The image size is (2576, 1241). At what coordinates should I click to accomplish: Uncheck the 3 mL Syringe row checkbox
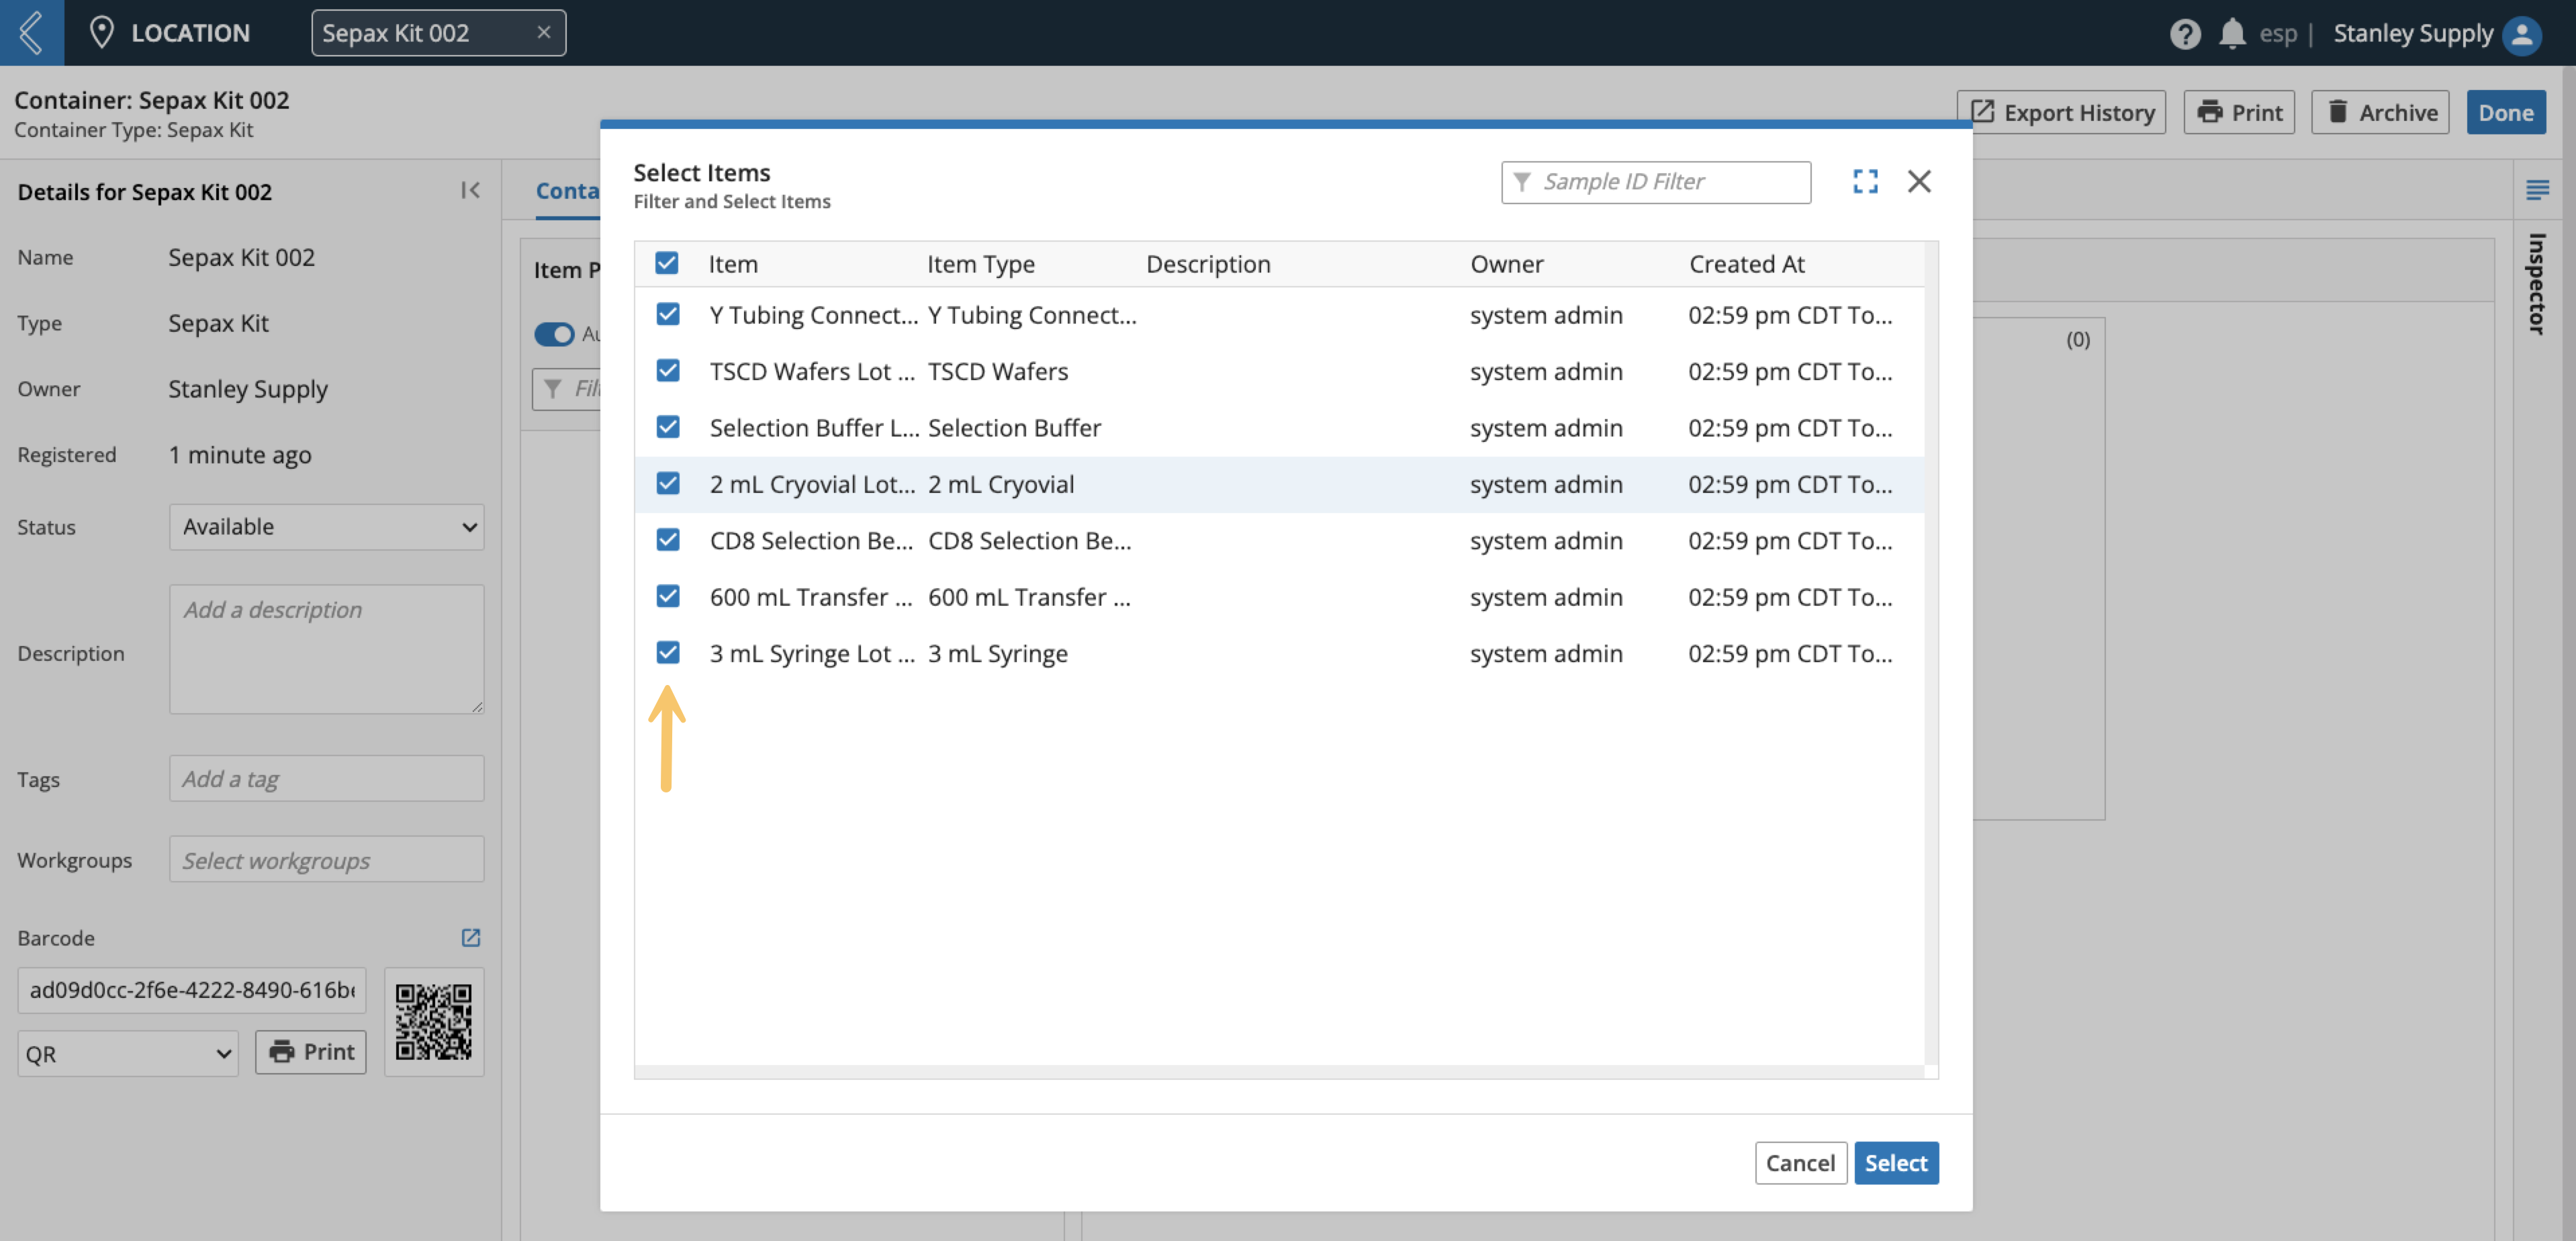coord(668,652)
